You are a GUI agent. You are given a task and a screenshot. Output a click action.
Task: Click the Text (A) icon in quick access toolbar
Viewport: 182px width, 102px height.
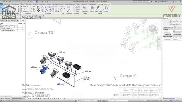28,1
